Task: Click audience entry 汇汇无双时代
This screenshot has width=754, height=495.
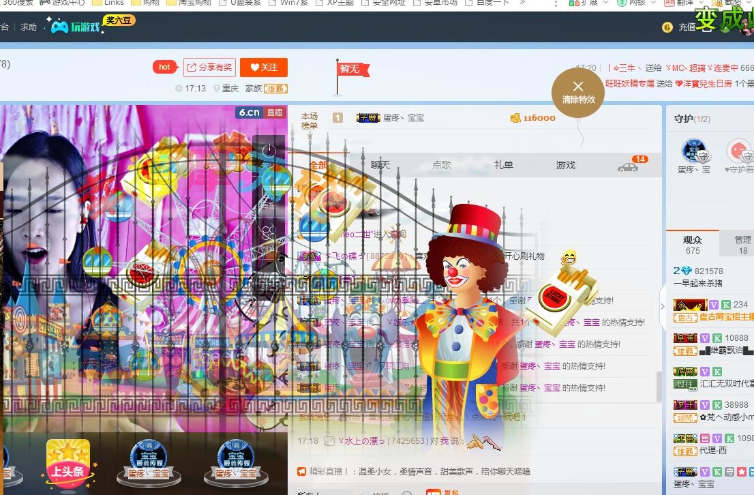Action: 727,384
